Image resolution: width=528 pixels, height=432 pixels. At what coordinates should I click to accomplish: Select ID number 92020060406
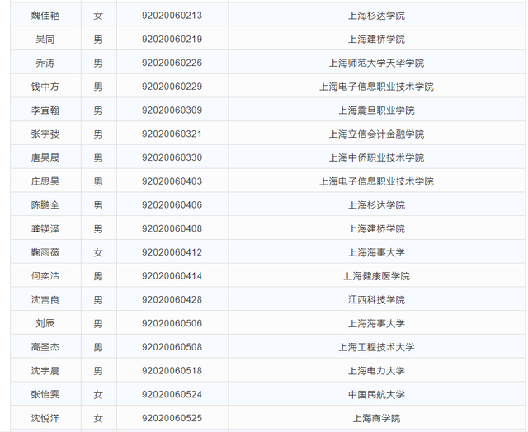tap(172, 205)
